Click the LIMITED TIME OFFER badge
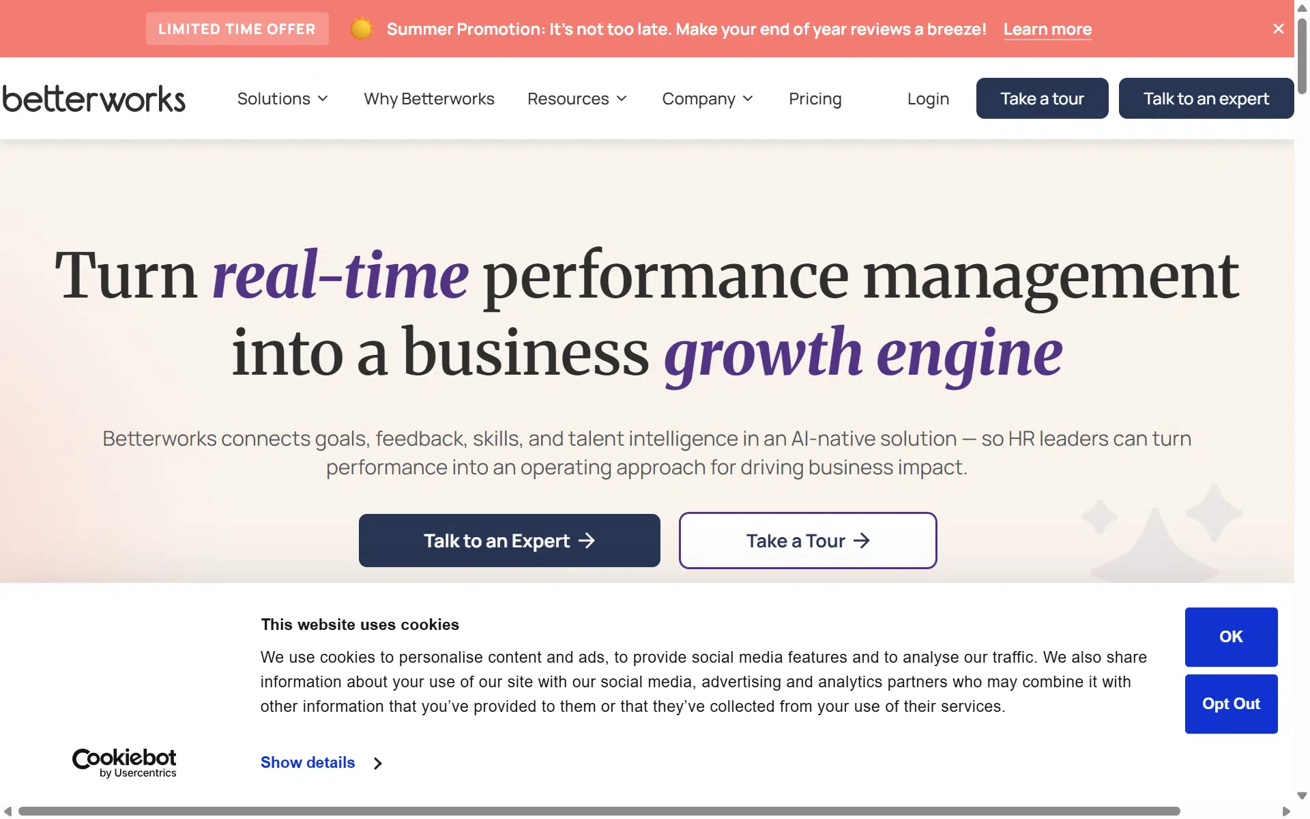This screenshot has width=1310, height=819. 237,29
